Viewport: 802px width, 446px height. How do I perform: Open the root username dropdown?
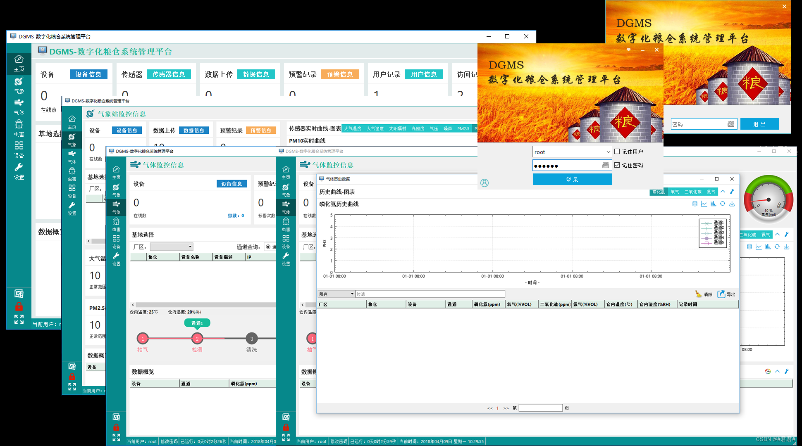click(608, 152)
